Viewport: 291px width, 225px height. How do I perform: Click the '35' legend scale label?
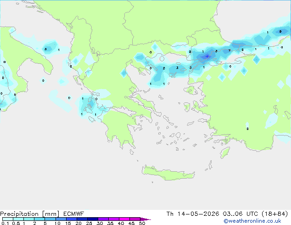pyautogui.click(x=110, y=223)
